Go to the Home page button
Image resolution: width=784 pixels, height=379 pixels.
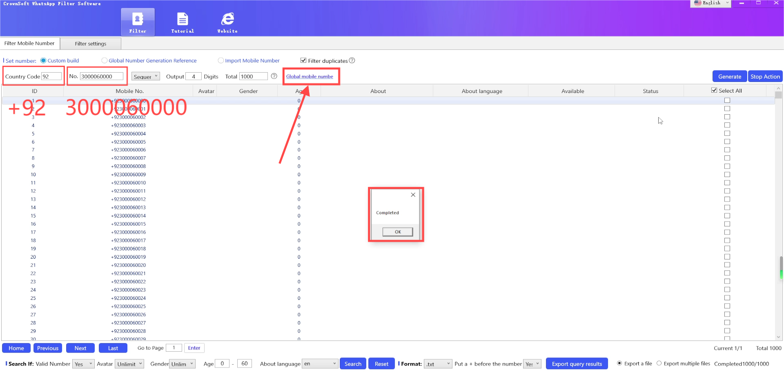[x=16, y=348]
